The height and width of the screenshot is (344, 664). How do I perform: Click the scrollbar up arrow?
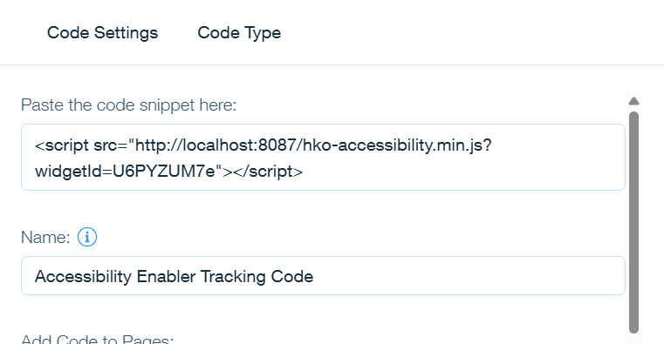(x=634, y=101)
